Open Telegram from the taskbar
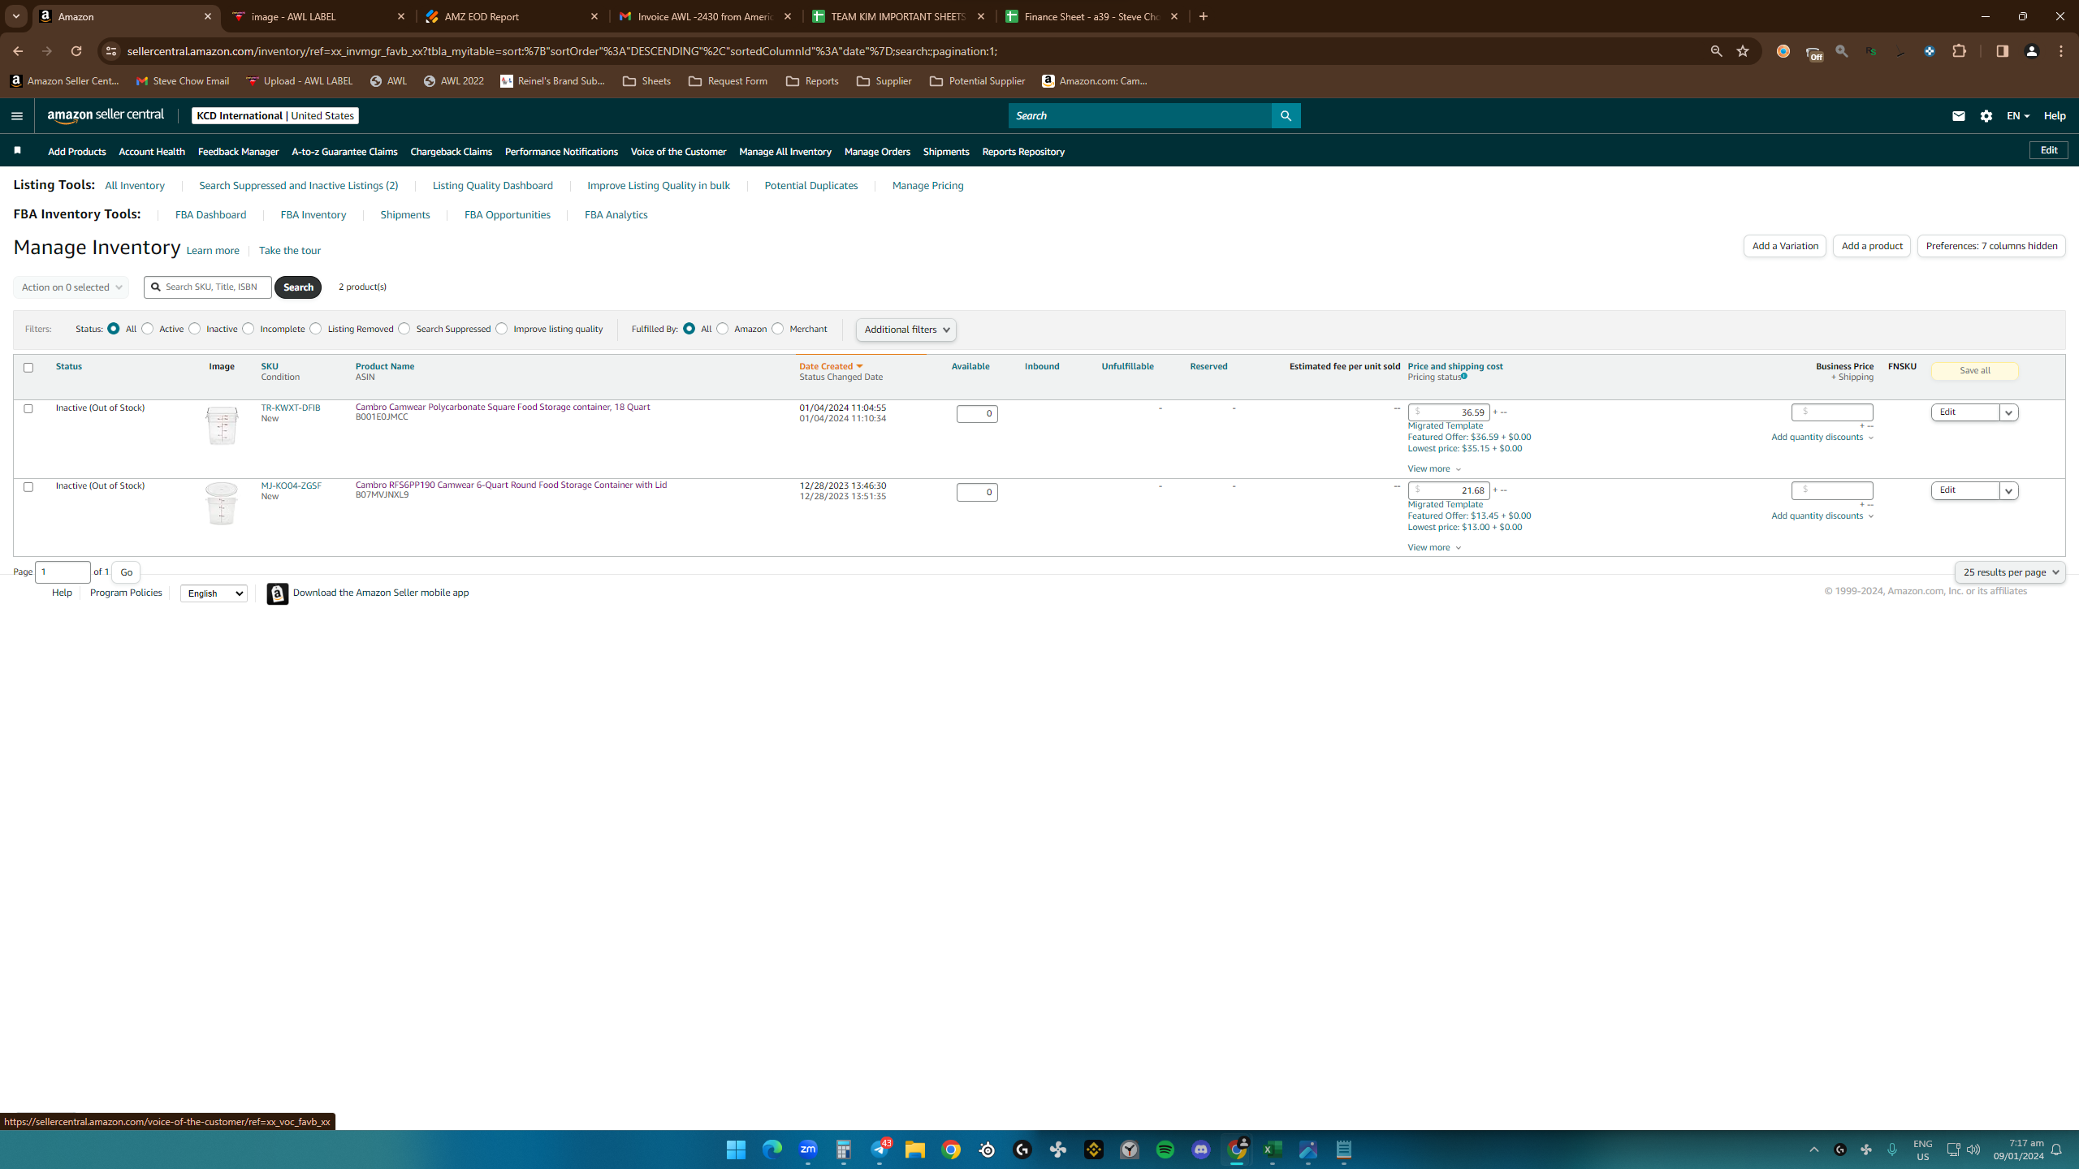 coord(880,1150)
